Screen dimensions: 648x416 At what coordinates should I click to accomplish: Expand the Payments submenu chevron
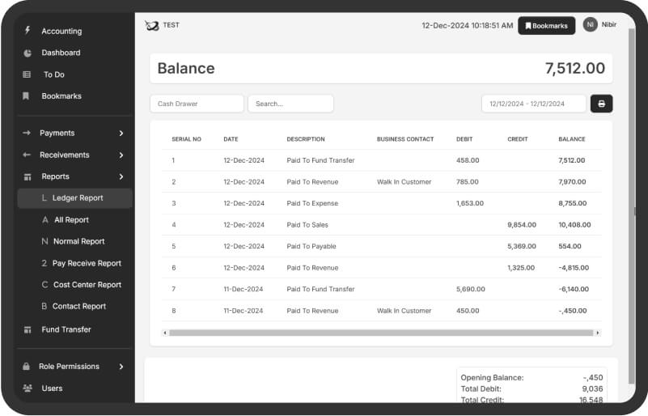(x=121, y=133)
